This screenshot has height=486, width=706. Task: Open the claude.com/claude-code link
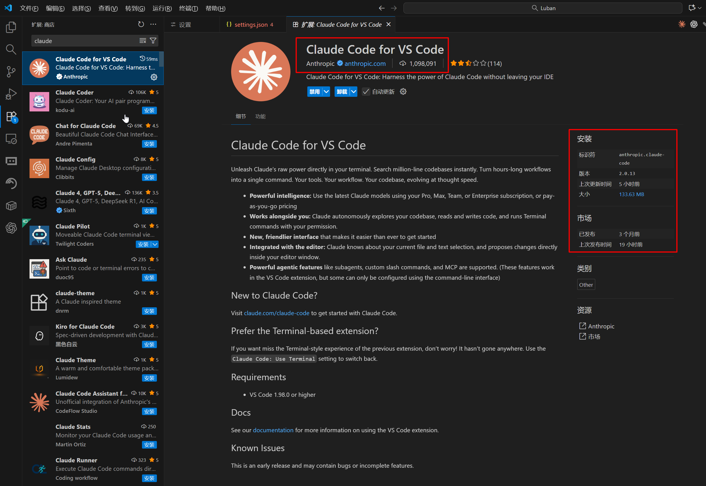point(276,313)
